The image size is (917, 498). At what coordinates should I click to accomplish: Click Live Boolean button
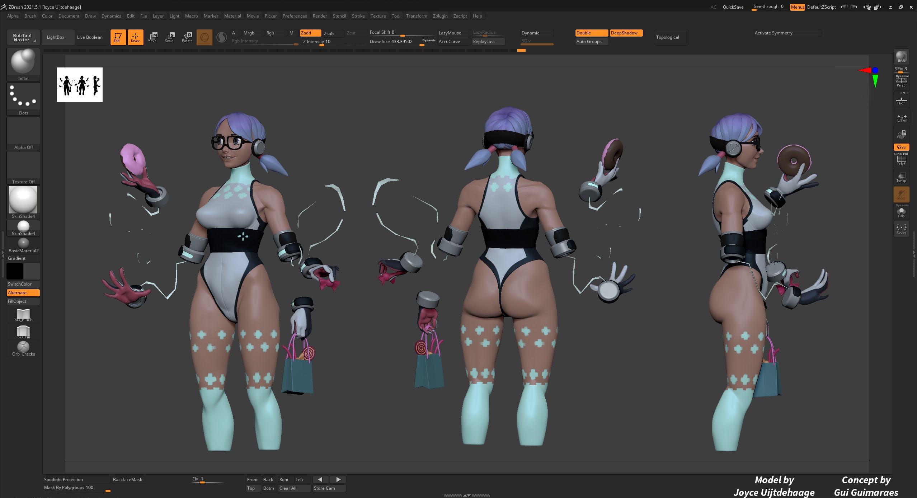(92, 37)
